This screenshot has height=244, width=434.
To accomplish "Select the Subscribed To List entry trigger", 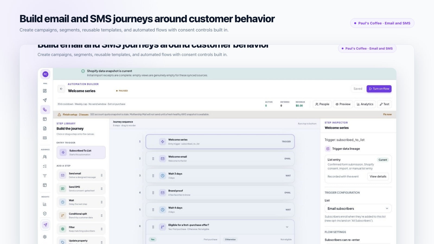I will [x=81, y=152].
